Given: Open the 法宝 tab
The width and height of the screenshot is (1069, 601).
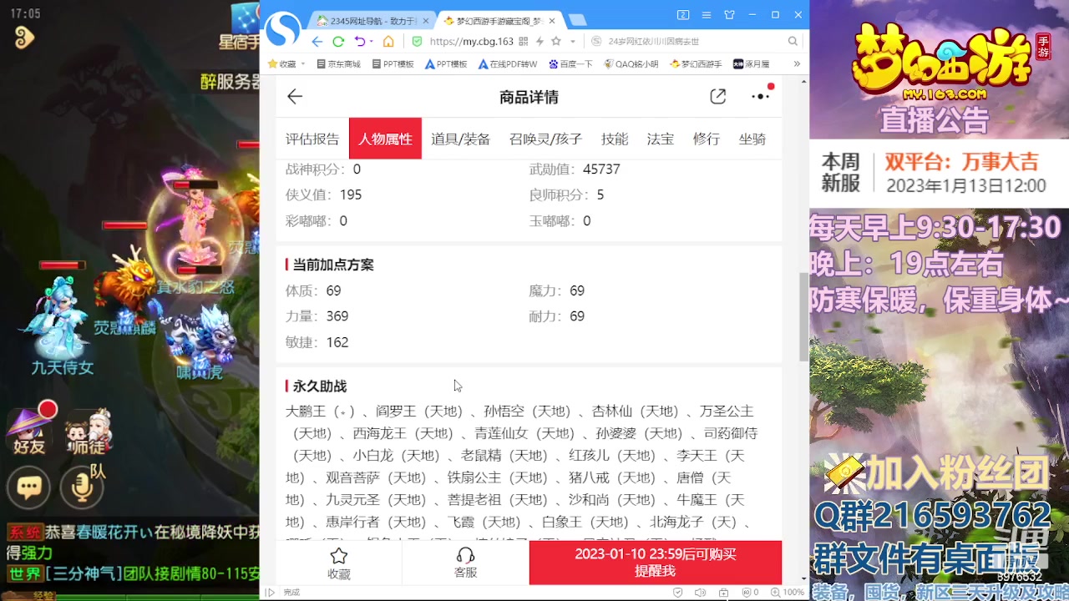Looking at the screenshot, I should click(x=660, y=139).
